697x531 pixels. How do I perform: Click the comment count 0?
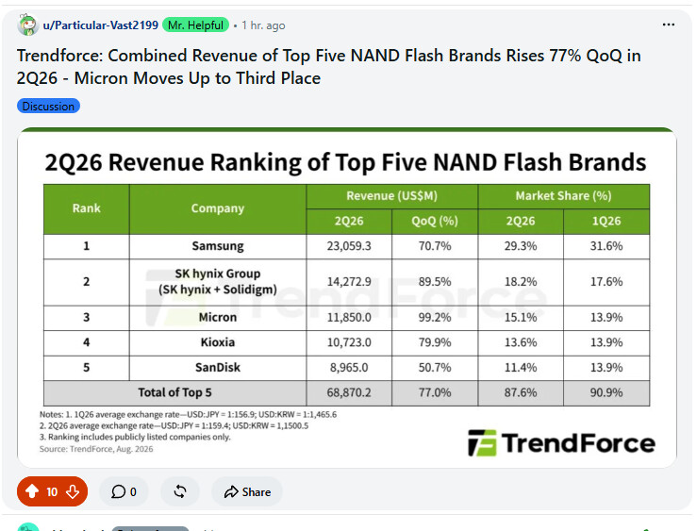133,492
